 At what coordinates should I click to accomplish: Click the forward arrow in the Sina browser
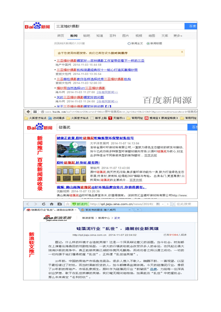click(36, 204)
